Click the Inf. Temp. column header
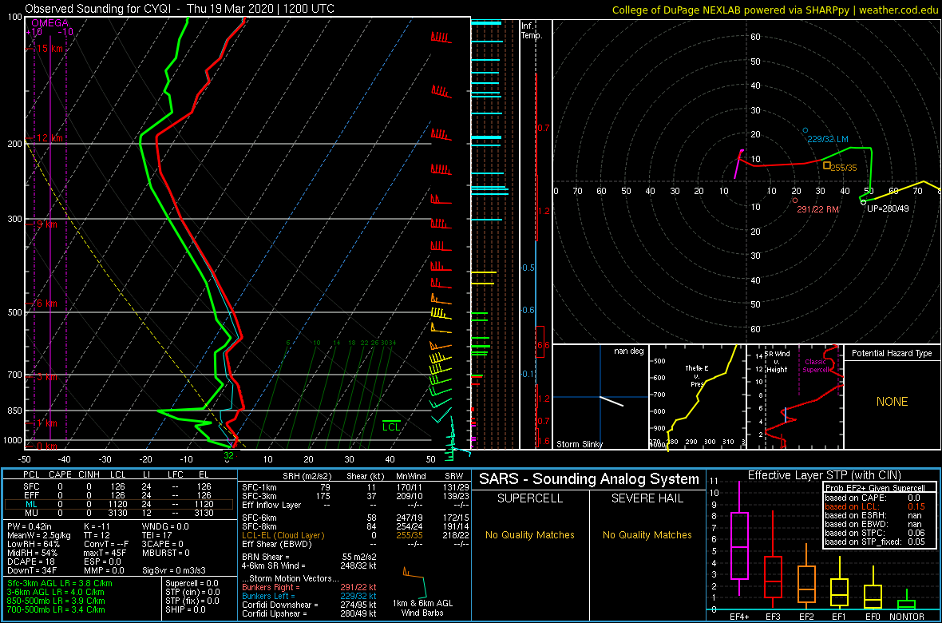This screenshot has height=623, width=942. tap(532, 30)
